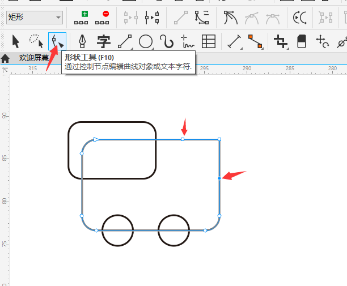Click the smooth node icon
The image size is (347, 286).
click(252, 18)
